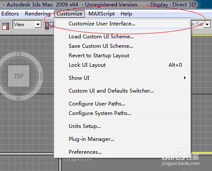Open the MAXScript menu
This screenshot has width=212, height=171.
coord(101,14)
